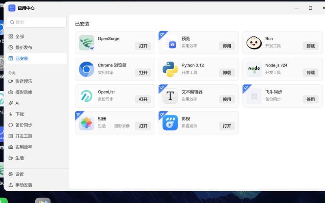Open OpenSurge with 打开 button
This screenshot has height=203, width=325.
tap(143, 46)
